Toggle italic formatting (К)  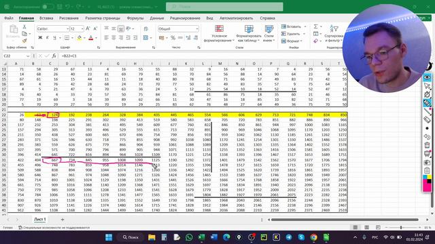tap(48, 38)
